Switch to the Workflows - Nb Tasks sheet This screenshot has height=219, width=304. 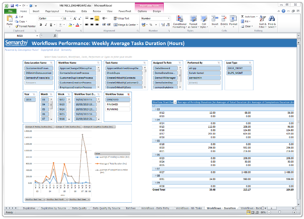(189, 208)
